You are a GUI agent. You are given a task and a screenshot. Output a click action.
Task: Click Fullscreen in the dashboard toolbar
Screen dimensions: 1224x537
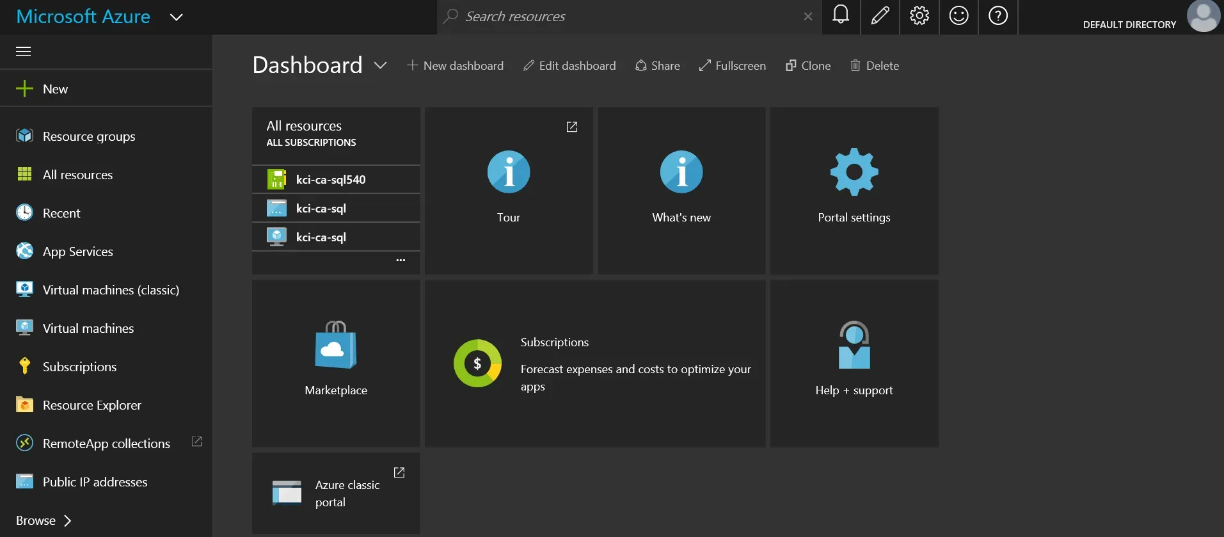tap(733, 65)
